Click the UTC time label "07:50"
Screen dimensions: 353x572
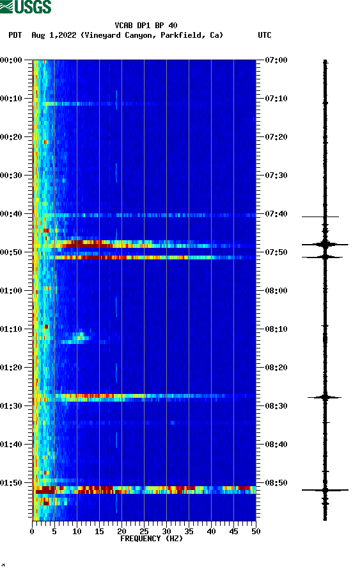pyautogui.click(x=276, y=252)
